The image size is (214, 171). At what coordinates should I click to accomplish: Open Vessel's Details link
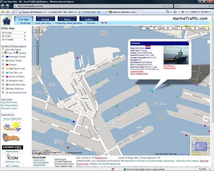pyautogui.click(x=137, y=71)
